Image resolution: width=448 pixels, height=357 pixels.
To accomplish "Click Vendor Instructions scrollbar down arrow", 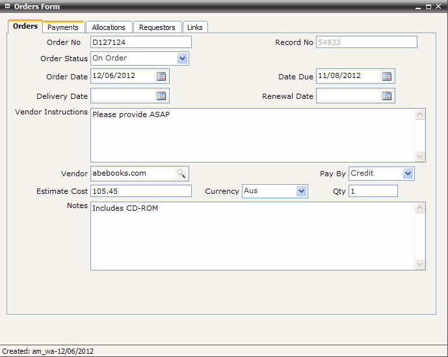I will [419, 156].
